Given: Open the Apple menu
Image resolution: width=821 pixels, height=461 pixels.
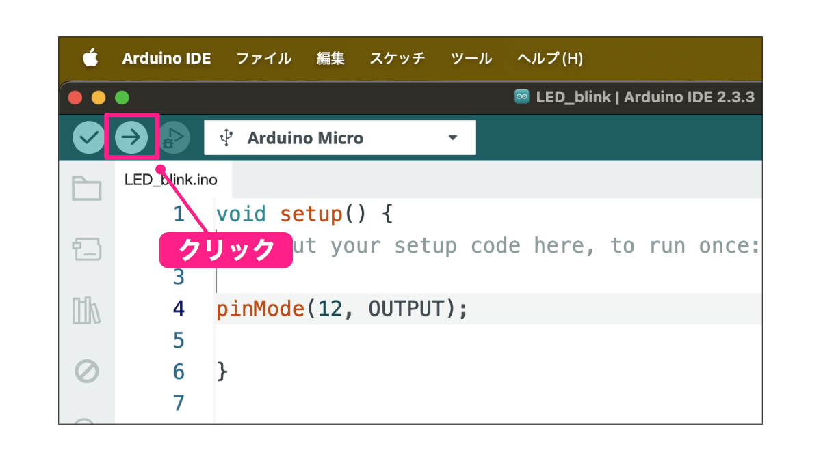Looking at the screenshot, I should [90, 59].
